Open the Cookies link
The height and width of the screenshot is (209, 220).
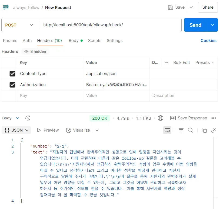(x=208, y=41)
